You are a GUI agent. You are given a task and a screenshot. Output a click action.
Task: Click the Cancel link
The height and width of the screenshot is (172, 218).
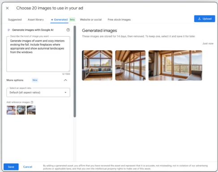click(x=28, y=167)
